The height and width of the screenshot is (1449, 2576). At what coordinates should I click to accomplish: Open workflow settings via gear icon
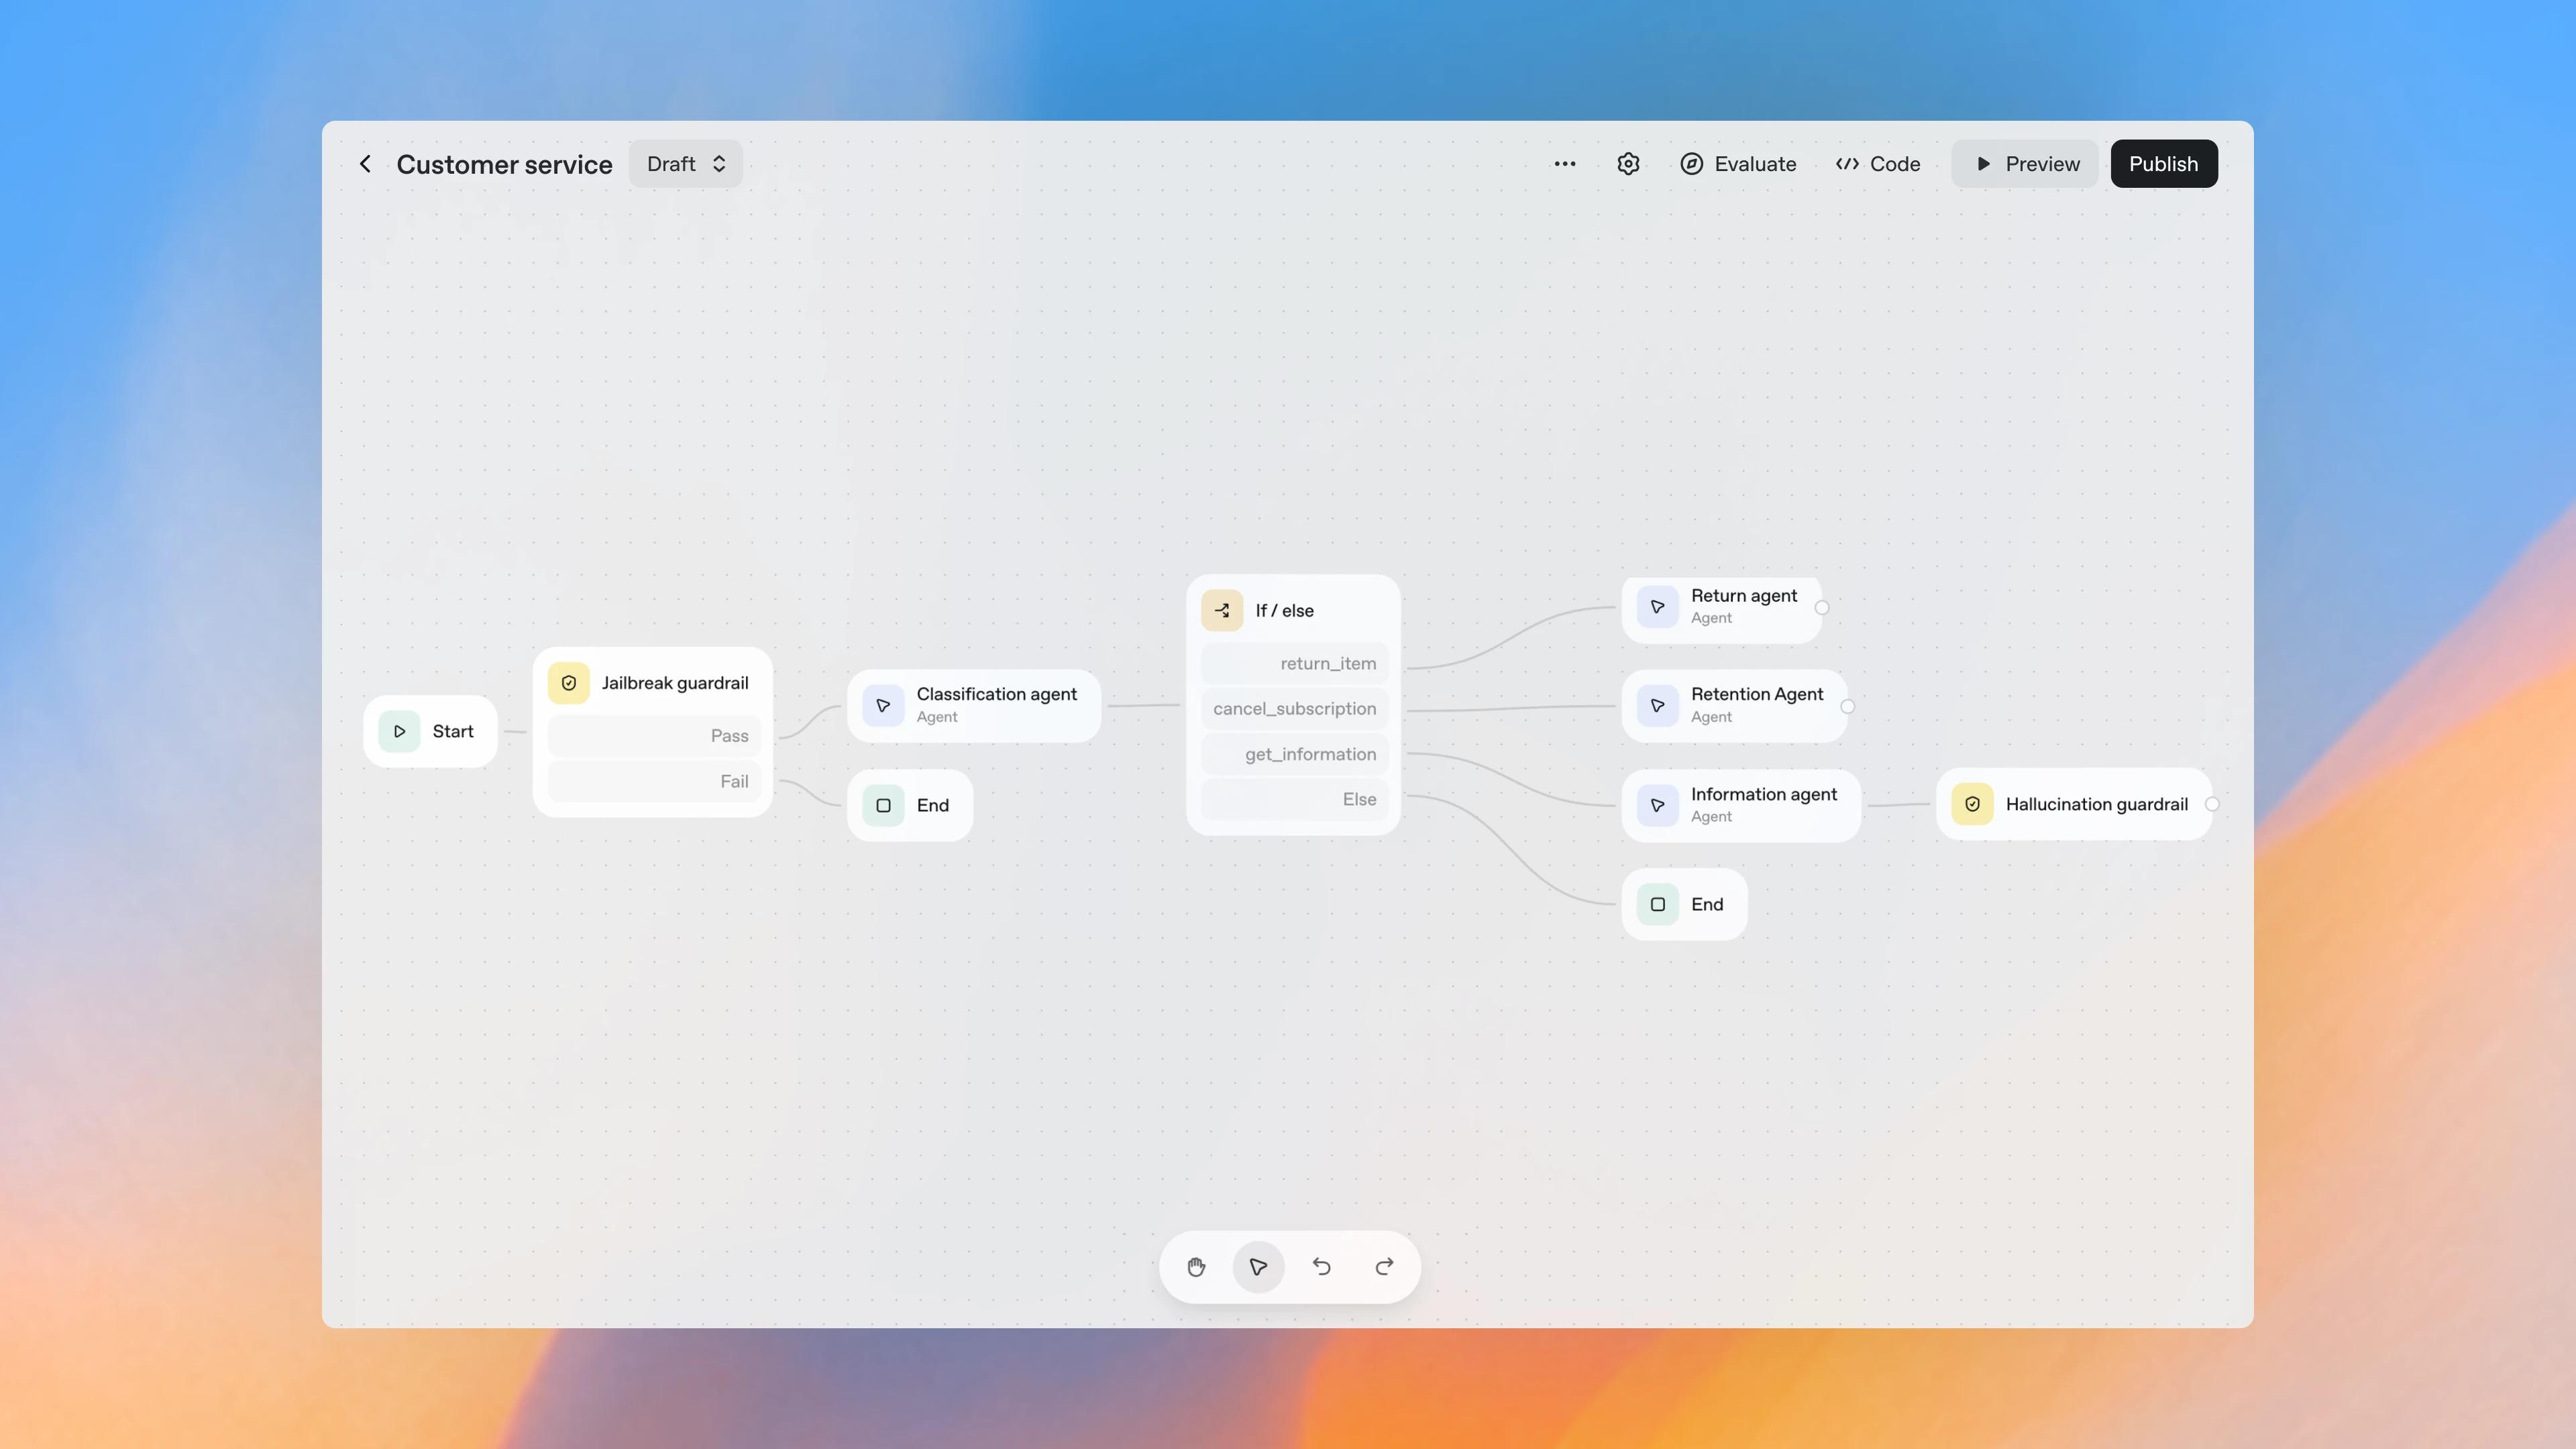1628,163
